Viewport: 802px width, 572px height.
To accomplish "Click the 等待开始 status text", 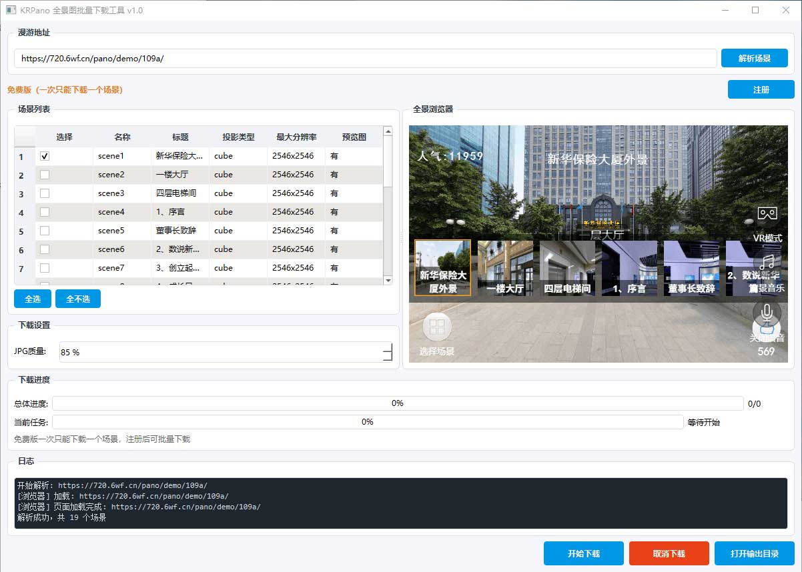I will pyautogui.click(x=704, y=422).
